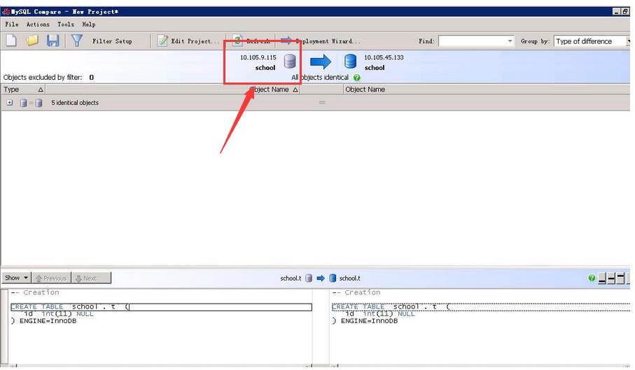Select the 5 identical objects row text

[75, 103]
